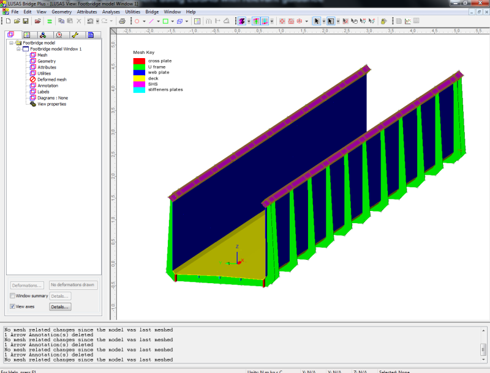Click the Deformations... button
The height and width of the screenshot is (373, 490).
[x=27, y=286]
